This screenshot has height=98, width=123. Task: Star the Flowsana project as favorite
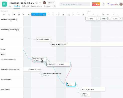click(36, 3)
